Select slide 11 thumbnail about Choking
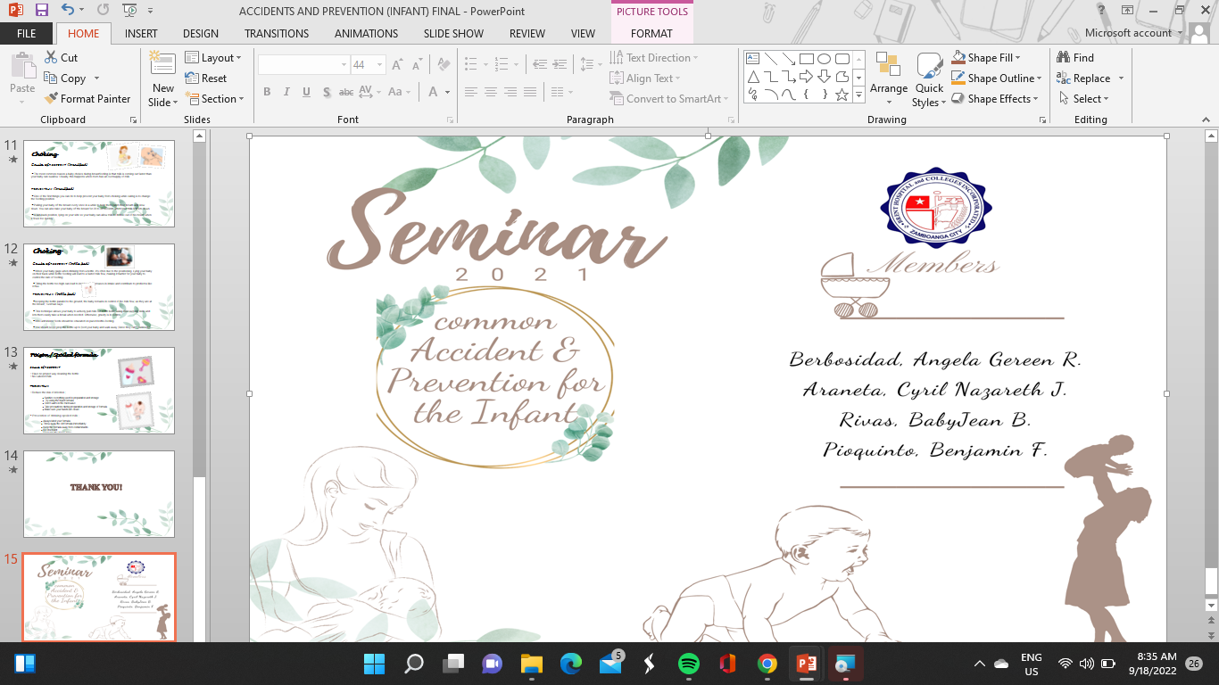Image resolution: width=1219 pixels, height=685 pixels. click(99, 183)
